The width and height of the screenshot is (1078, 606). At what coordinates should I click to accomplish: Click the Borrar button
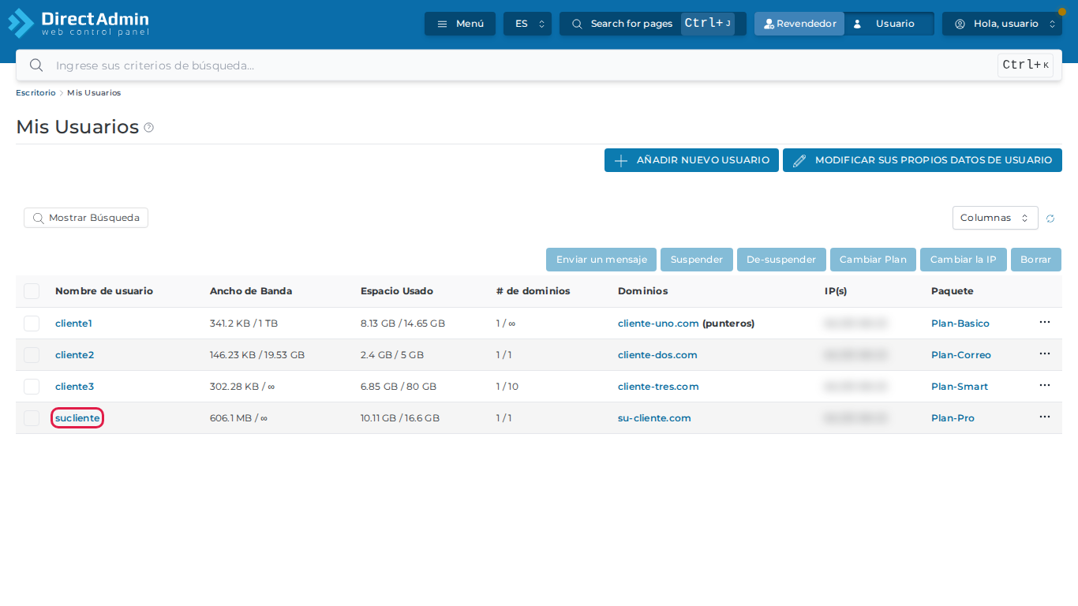click(x=1036, y=260)
